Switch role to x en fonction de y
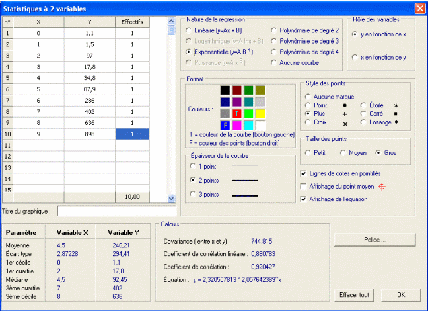The width and height of the screenshot is (428, 311). 356,58
